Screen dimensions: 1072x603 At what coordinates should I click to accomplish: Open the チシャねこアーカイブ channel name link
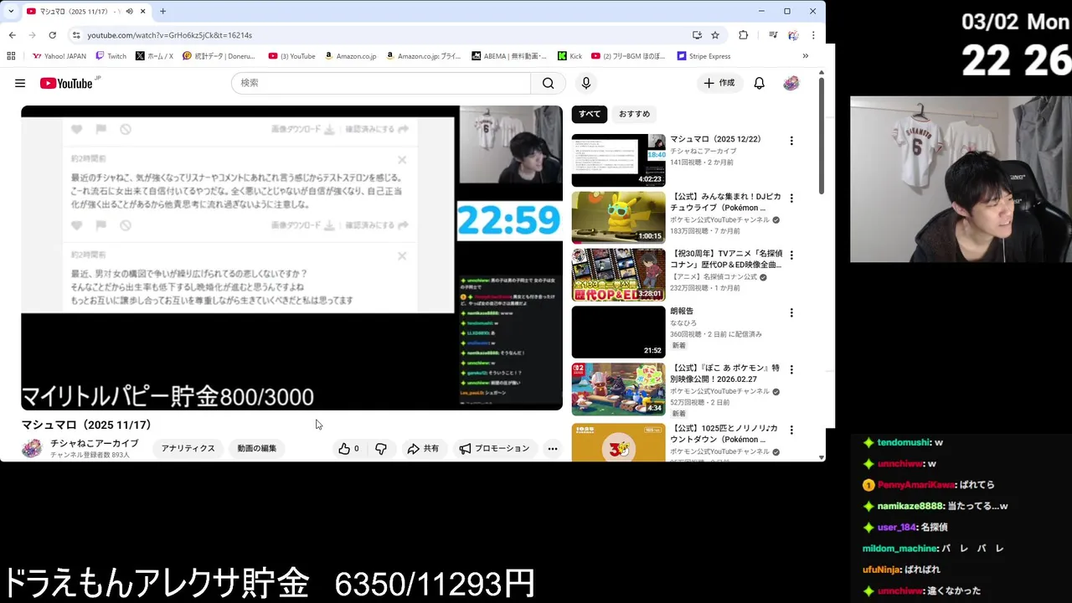[x=94, y=444]
